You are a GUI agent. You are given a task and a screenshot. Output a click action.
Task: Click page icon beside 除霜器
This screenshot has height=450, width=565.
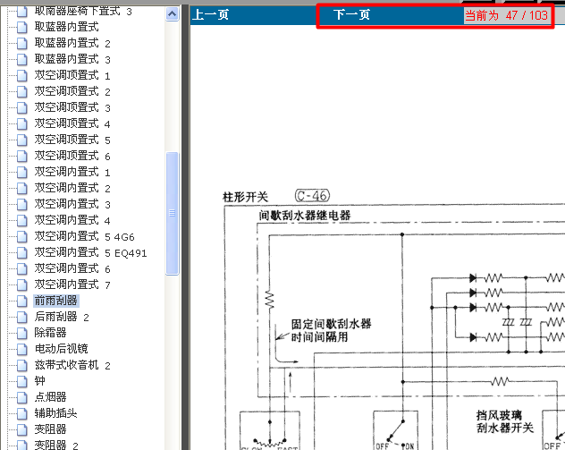22,333
